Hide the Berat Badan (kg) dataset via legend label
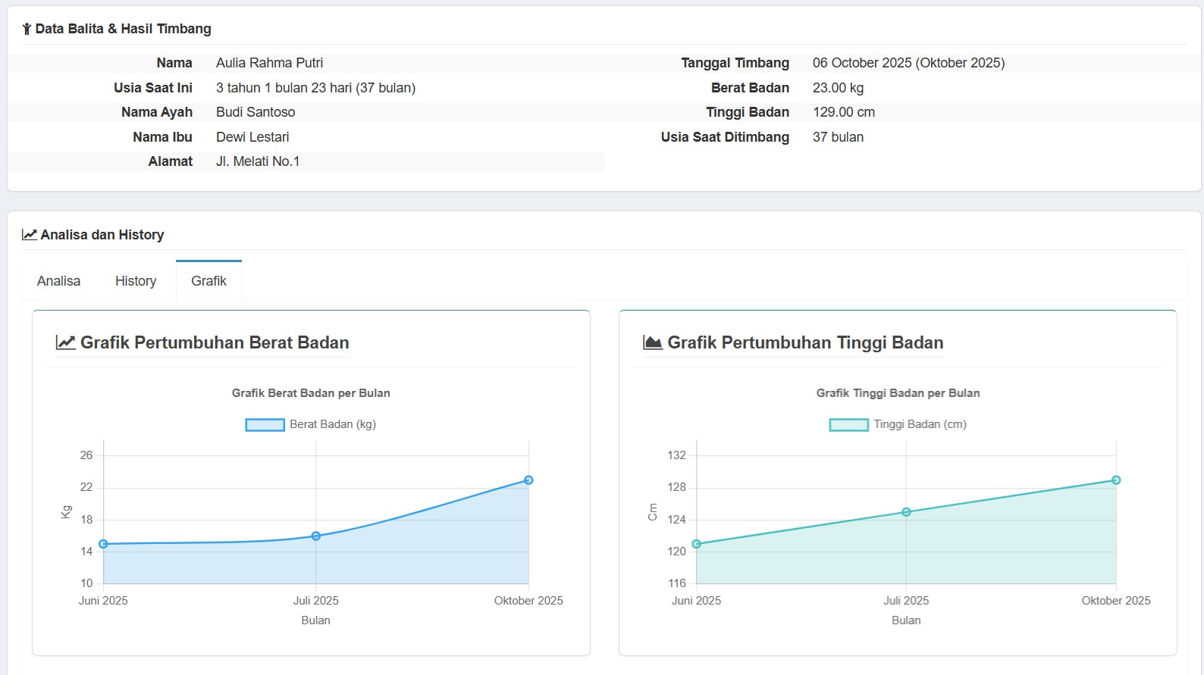 click(332, 424)
